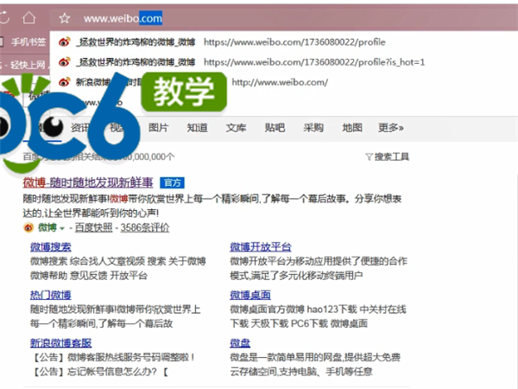This screenshot has width=518, height=389.
Task: Open the 新浪微博客服 sublink
Action: [60, 343]
